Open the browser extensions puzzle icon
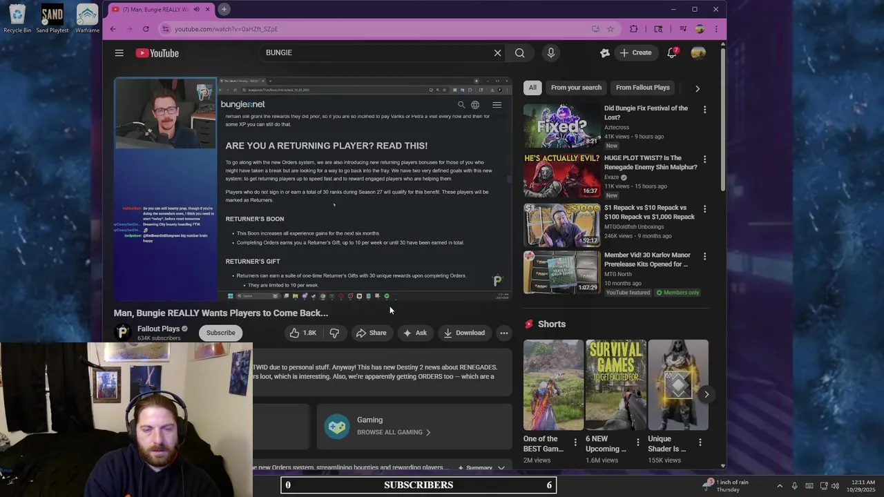Image resolution: width=884 pixels, height=497 pixels. click(633, 29)
